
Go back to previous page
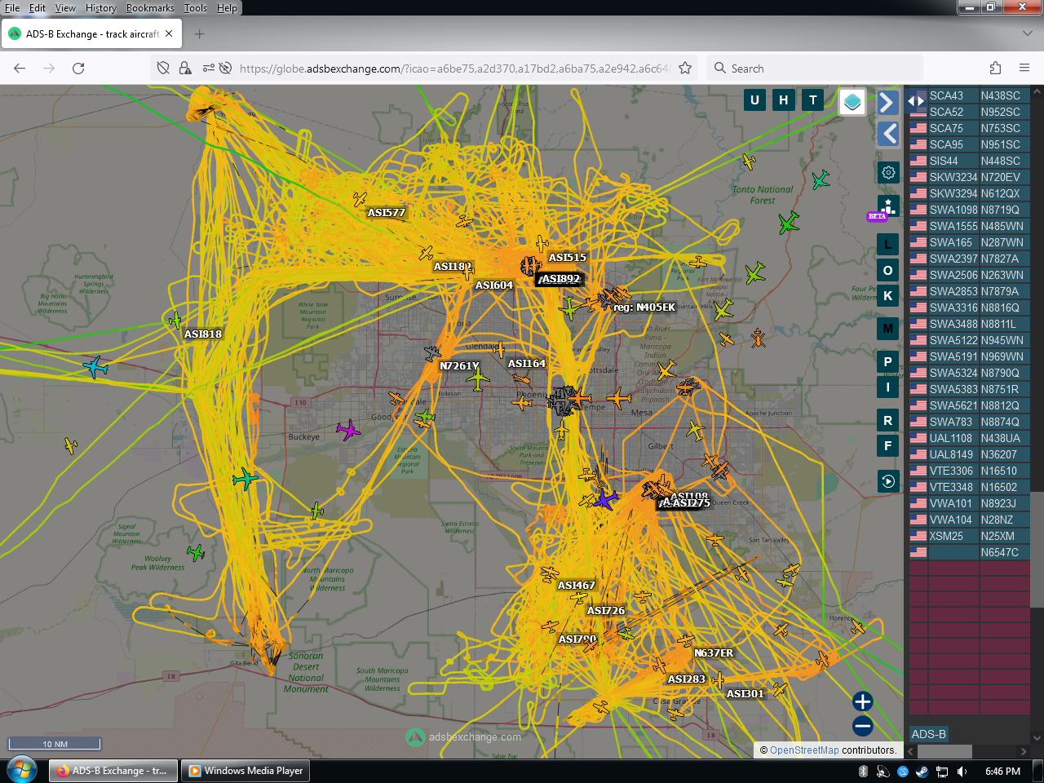[x=20, y=69]
